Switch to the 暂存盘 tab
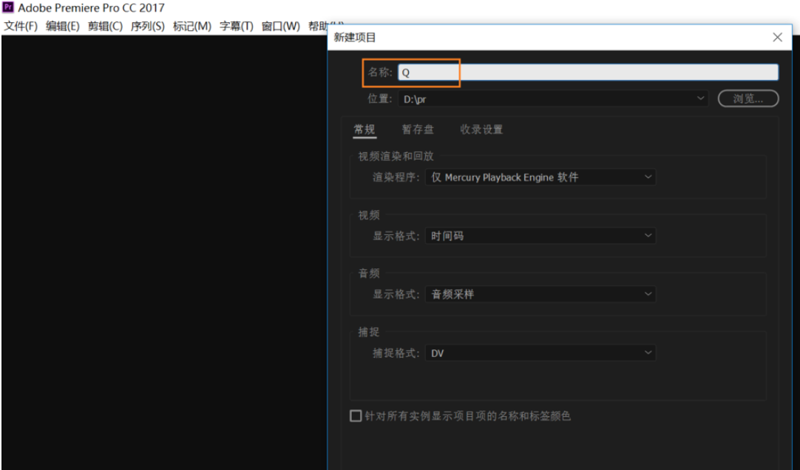 [x=418, y=129]
